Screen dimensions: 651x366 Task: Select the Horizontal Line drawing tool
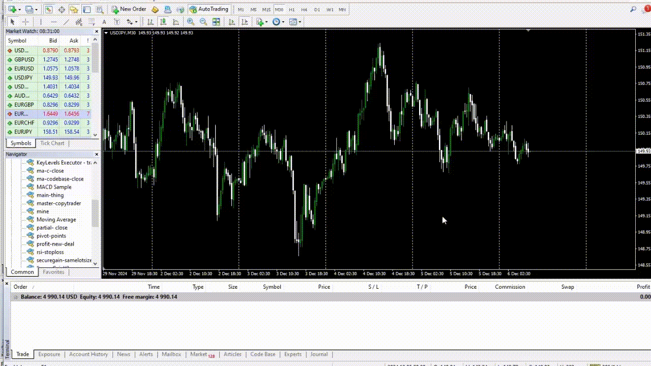tap(53, 22)
